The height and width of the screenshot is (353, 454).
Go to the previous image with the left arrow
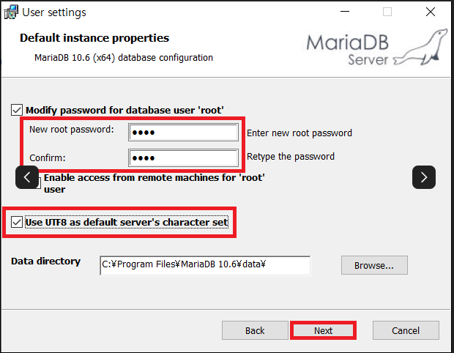(27, 177)
